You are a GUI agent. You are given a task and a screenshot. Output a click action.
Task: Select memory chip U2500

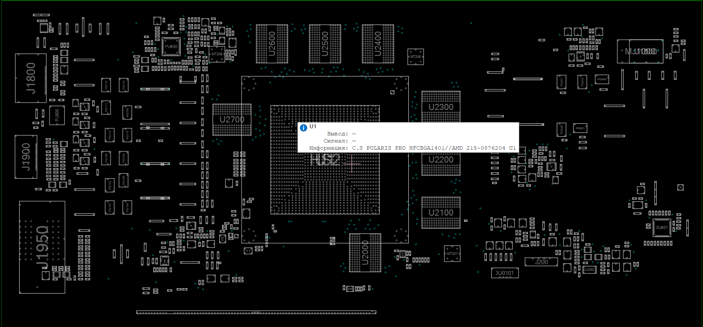325,44
